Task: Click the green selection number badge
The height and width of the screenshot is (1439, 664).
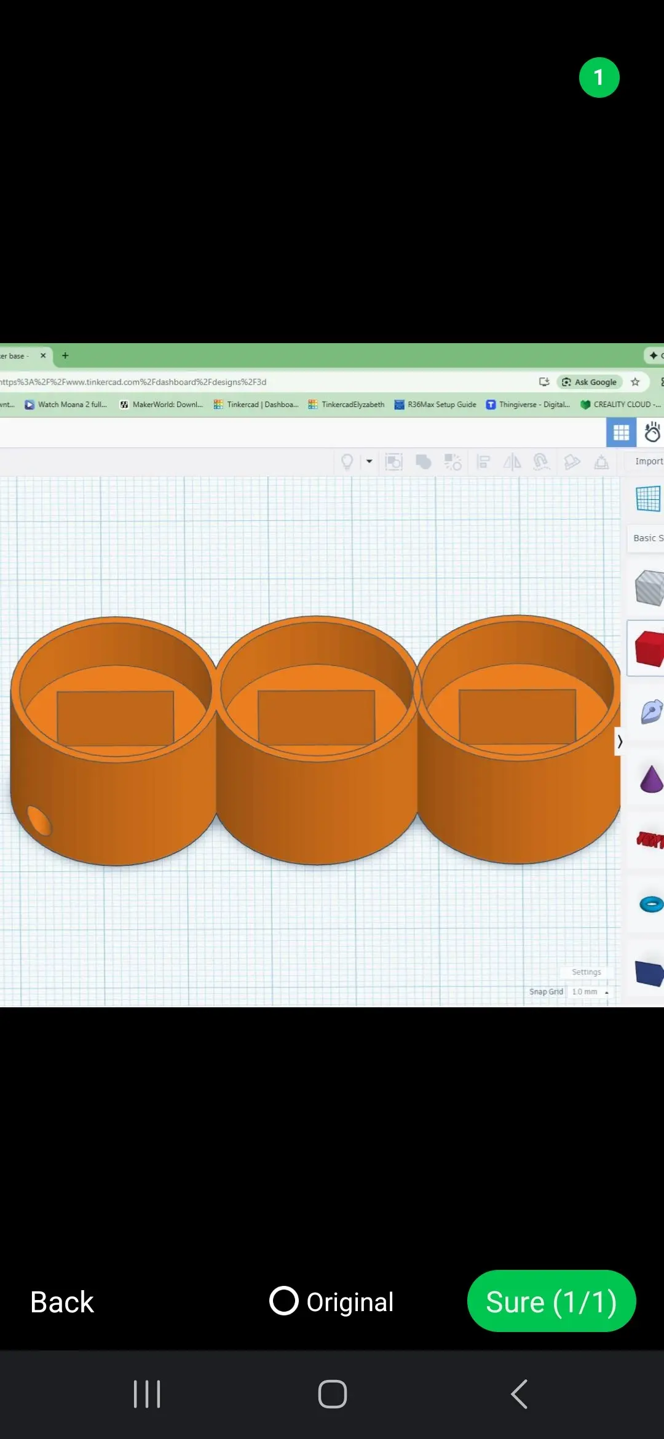Action: pyautogui.click(x=599, y=77)
